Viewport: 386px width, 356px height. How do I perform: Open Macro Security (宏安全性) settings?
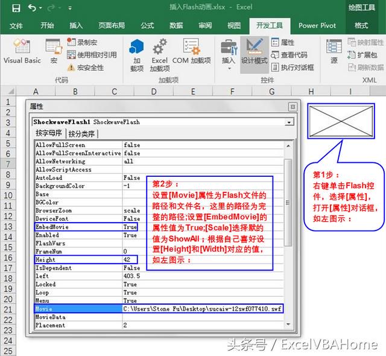tap(85, 68)
